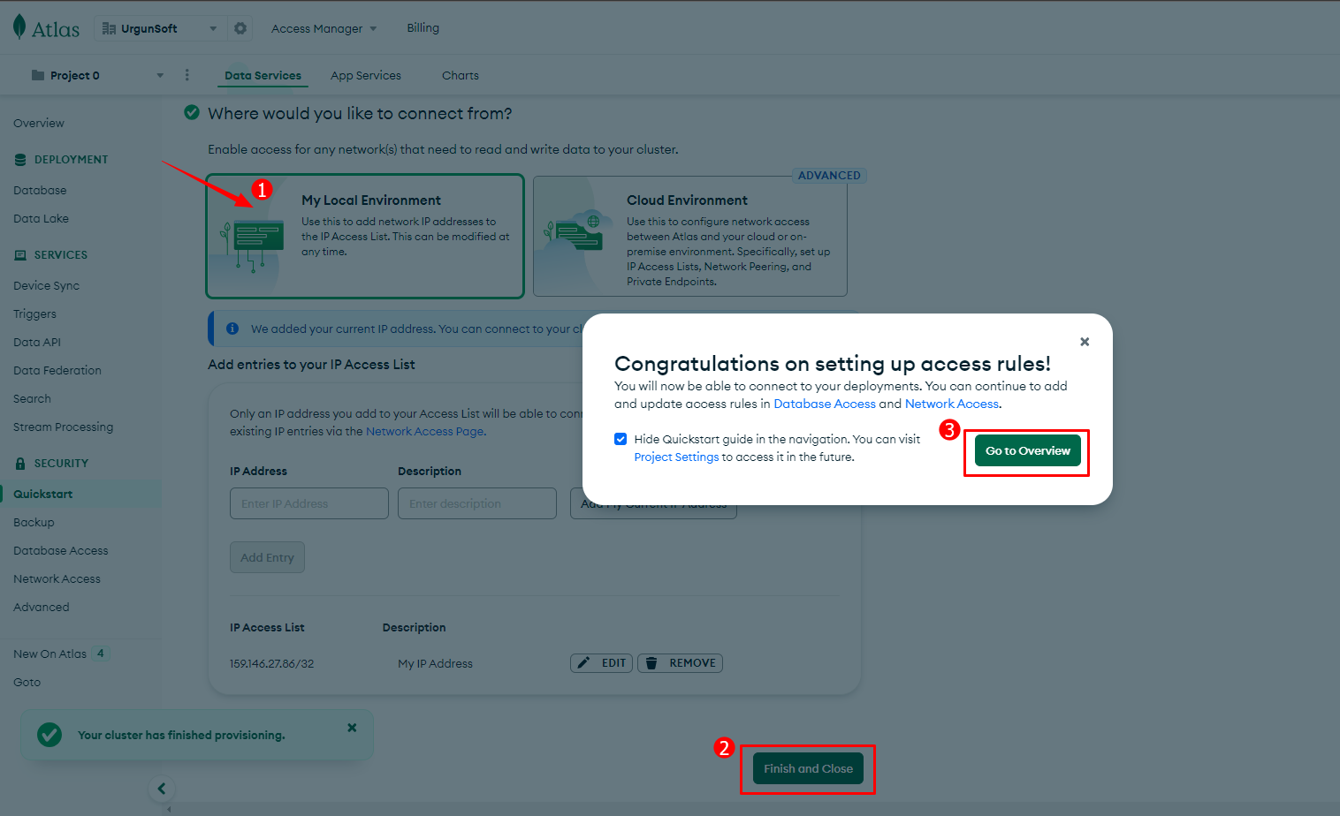Expand the Access Manager dropdown
The height and width of the screenshot is (816, 1340).
pos(324,28)
